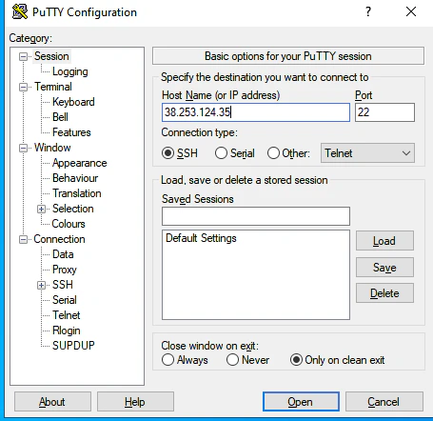This screenshot has height=421, width=433.
Task: Open the Appearance category
Action: pyautogui.click(x=80, y=163)
